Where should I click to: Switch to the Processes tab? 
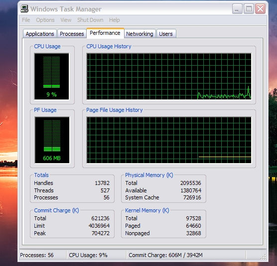click(x=72, y=34)
